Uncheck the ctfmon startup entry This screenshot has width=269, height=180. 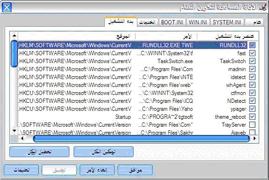pyautogui.click(x=252, y=93)
